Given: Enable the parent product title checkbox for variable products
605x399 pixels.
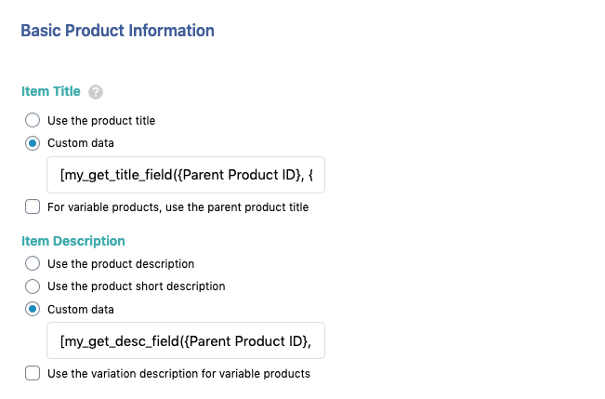Looking at the screenshot, I should (x=33, y=206).
